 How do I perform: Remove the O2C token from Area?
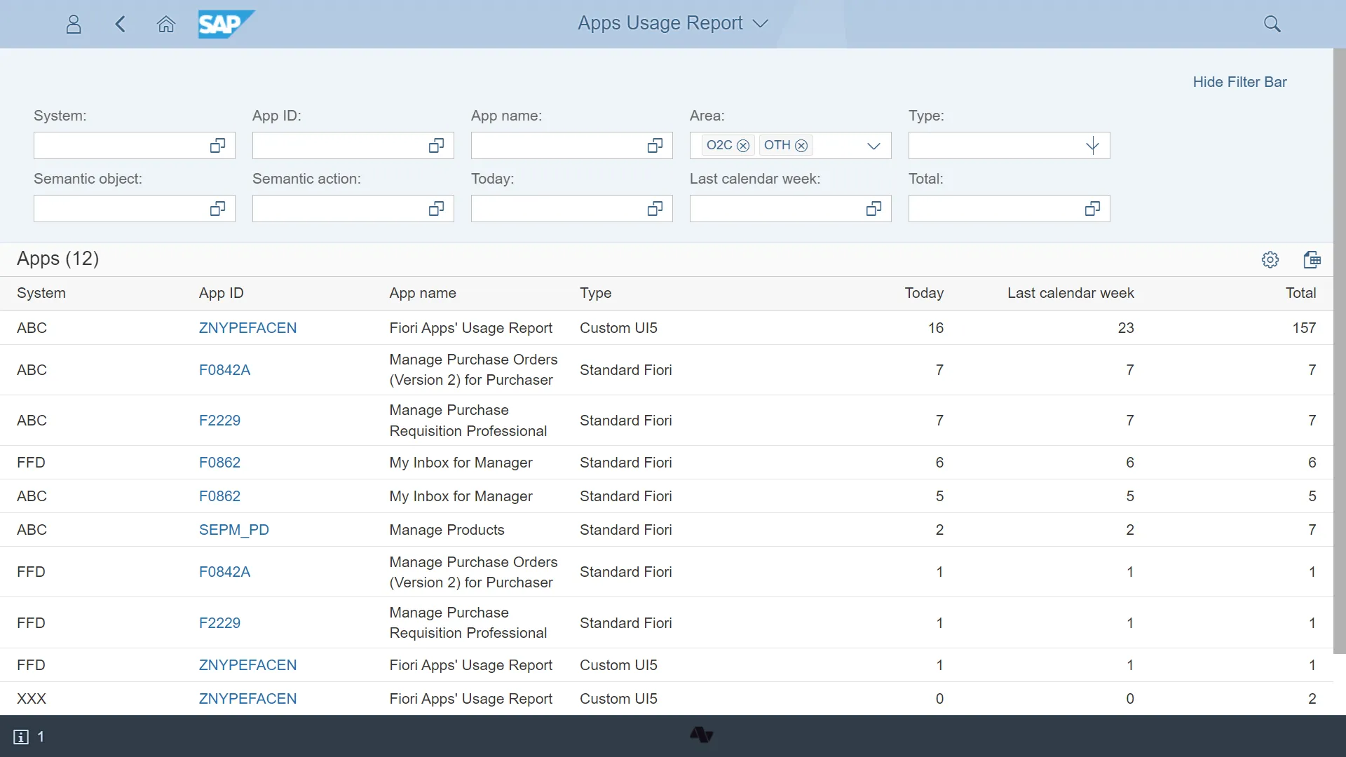(x=743, y=146)
